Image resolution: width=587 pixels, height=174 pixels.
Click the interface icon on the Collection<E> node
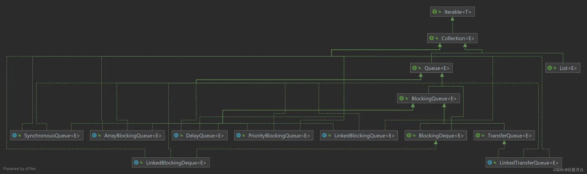pyautogui.click(x=431, y=38)
